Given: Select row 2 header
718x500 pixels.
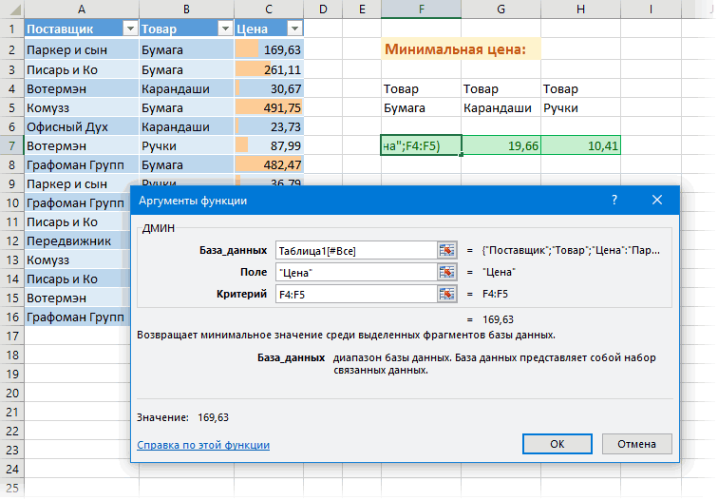Looking at the screenshot, I should coord(12,50).
